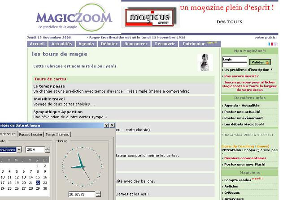Open the 'Invisible travel' card trick link
283x200 pixels.
pos(49,99)
